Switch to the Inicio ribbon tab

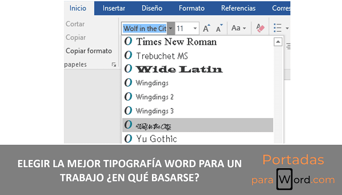click(x=78, y=8)
